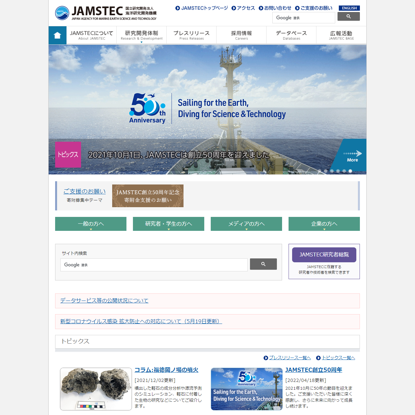Viewport: 415px width, 415px height.
Task: Click arrow icon beside JAMSTECトップページ
Action: [x=178, y=8]
